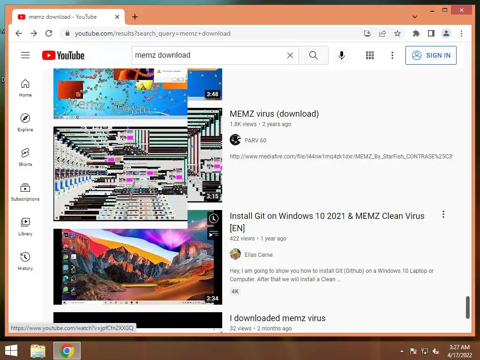Open the taskbar clock 3:27 AM
Viewport: 480px width, 360px height.
click(x=459, y=351)
